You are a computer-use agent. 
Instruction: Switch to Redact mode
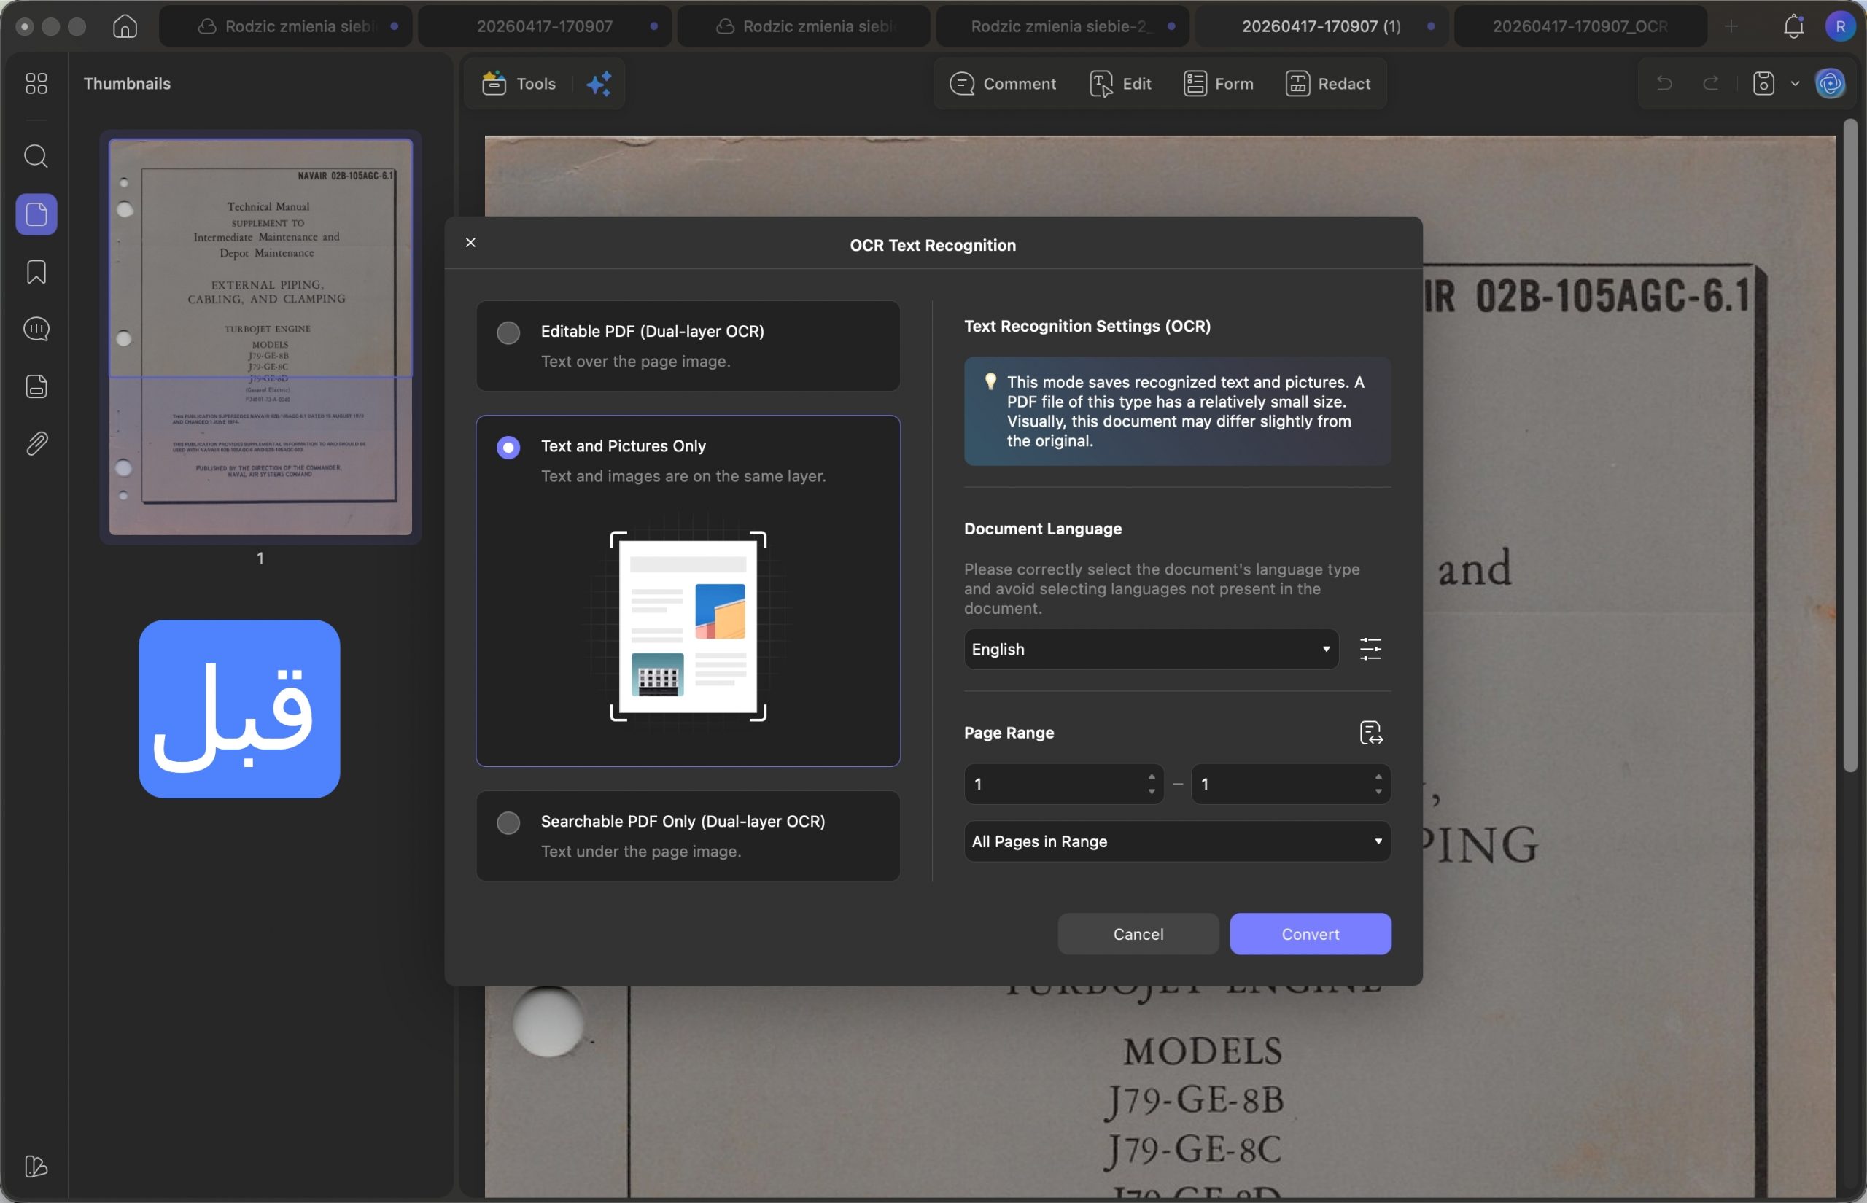[x=1328, y=84]
